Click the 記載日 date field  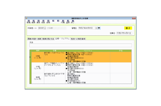point(124,33)
